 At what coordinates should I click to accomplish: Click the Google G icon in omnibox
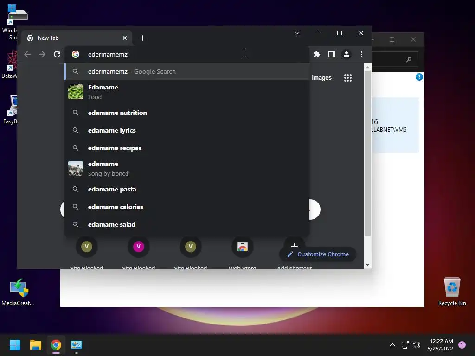tap(76, 54)
